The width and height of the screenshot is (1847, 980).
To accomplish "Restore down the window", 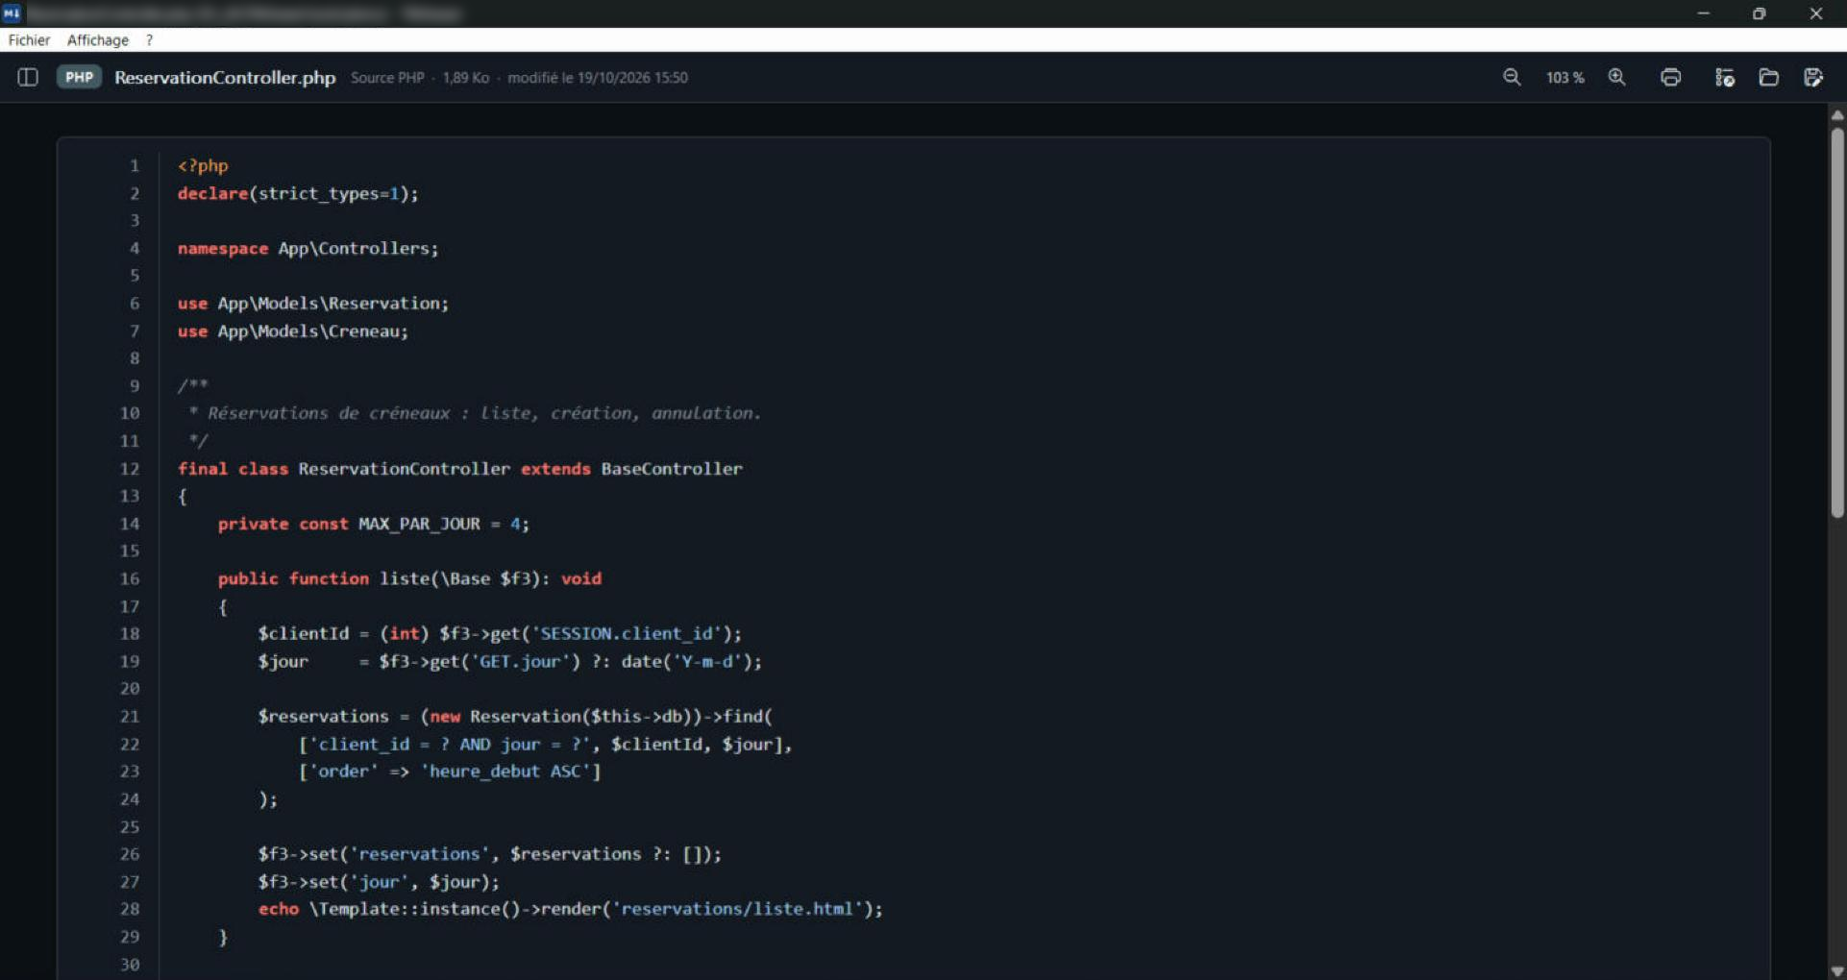I will pos(1759,12).
